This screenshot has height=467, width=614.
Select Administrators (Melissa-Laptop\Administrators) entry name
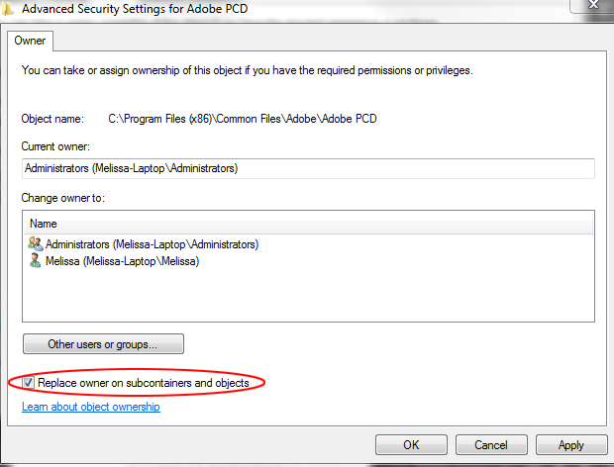[x=152, y=243]
